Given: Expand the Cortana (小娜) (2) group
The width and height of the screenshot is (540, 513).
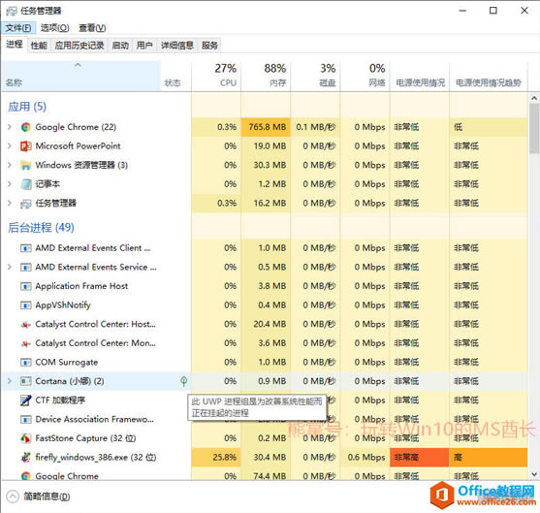Looking at the screenshot, I should [10, 381].
